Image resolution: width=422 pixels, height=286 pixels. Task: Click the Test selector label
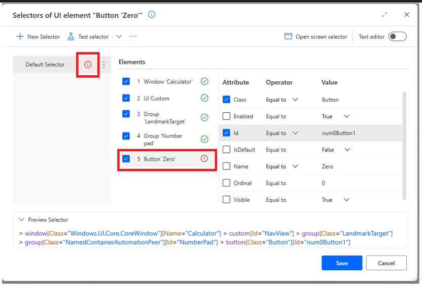pos(93,37)
